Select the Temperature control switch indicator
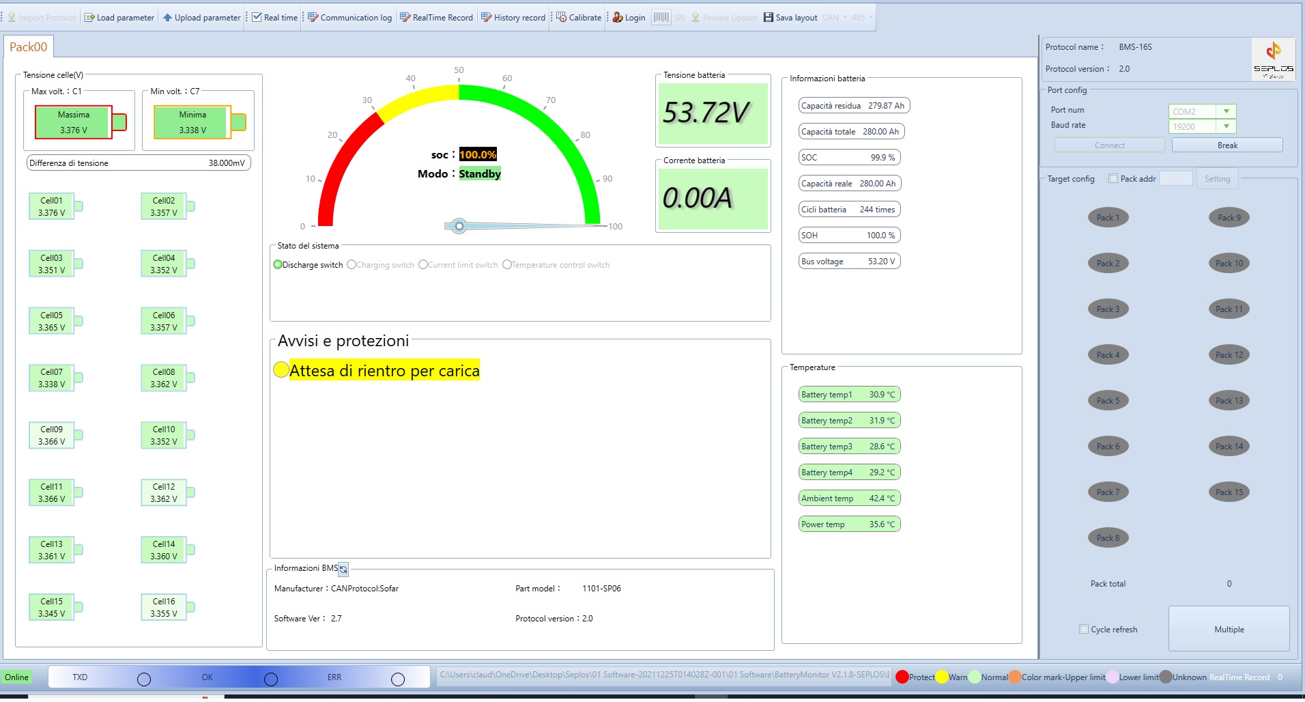The height and width of the screenshot is (702, 1305). [x=507, y=264]
